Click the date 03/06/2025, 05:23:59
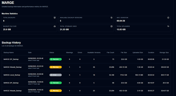 35,66
